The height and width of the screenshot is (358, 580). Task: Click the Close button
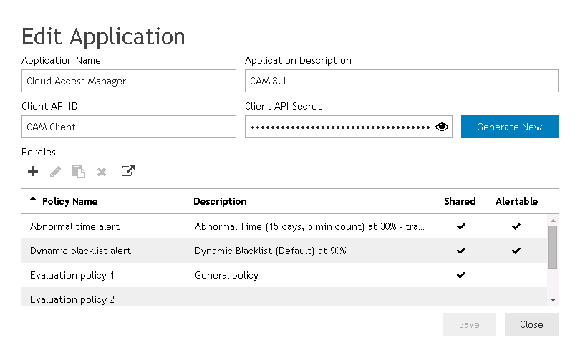[531, 324]
